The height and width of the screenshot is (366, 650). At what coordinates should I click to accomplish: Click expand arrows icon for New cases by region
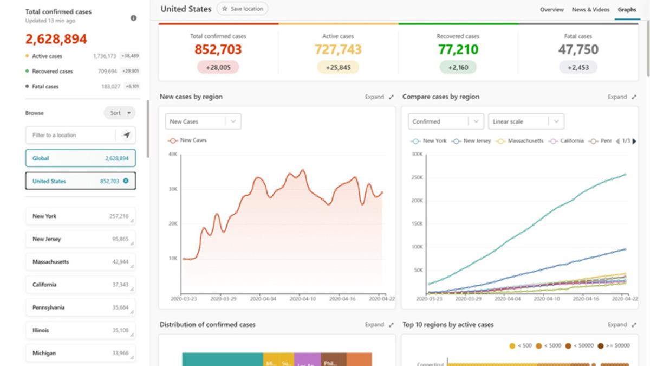(392, 97)
